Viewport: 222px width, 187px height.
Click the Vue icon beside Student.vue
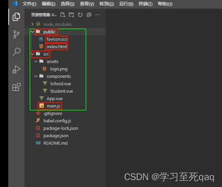pyautogui.click(x=45, y=91)
